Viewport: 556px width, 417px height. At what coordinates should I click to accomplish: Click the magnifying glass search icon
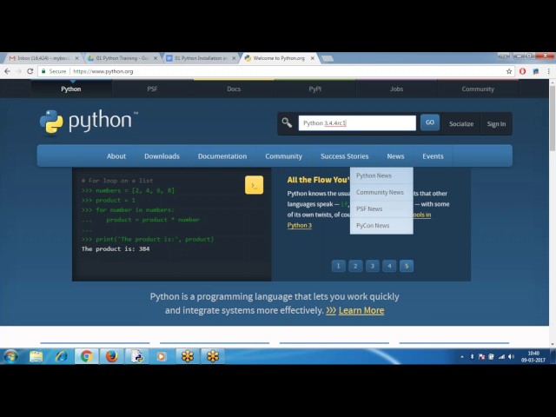(287, 123)
